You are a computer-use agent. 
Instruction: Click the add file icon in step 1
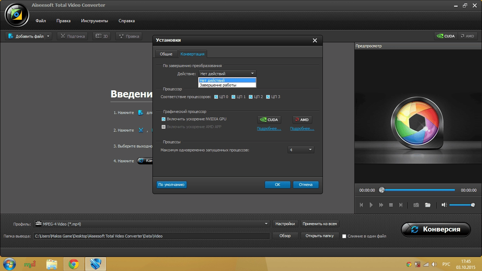(140, 113)
